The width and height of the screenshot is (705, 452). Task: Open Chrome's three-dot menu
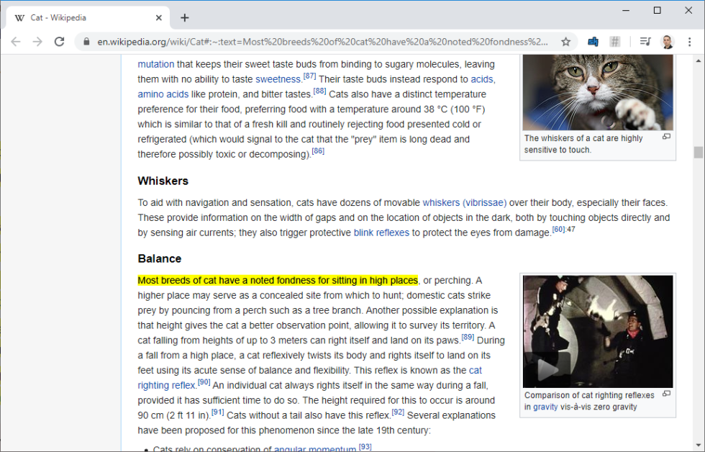(689, 42)
